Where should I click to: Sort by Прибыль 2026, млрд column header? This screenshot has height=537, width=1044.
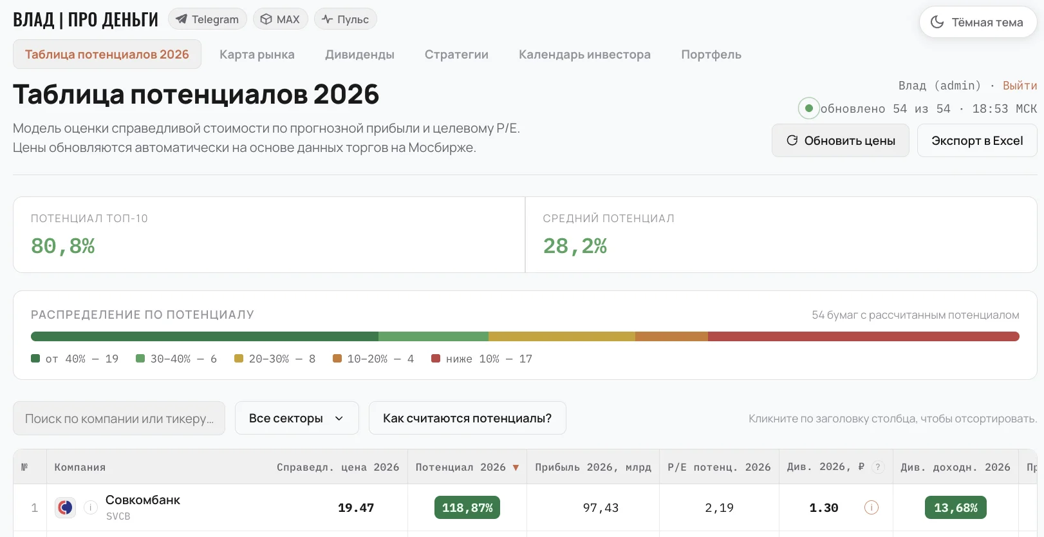(x=593, y=467)
